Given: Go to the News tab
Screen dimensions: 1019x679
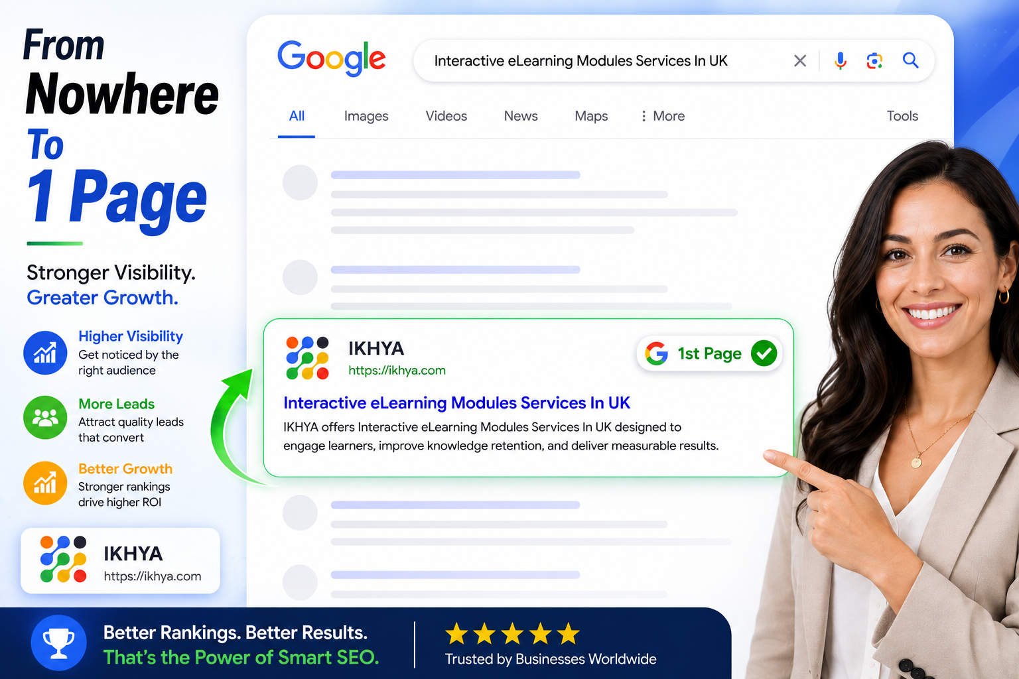Looking at the screenshot, I should [x=521, y=116].
